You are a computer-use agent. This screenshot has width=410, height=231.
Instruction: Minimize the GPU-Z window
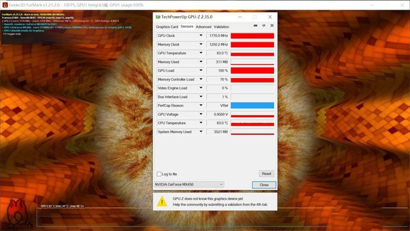(240, 17)
